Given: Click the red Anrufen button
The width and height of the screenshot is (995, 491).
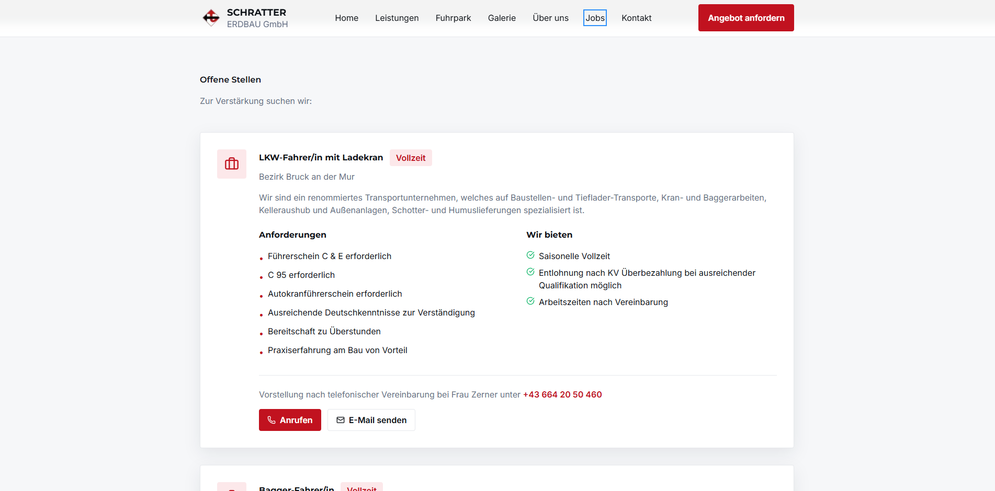Looking at the screenshot, I should [290, 420].
